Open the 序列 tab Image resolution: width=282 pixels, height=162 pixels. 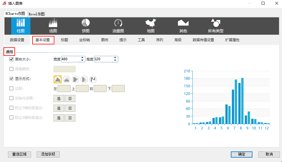[160, 40]
